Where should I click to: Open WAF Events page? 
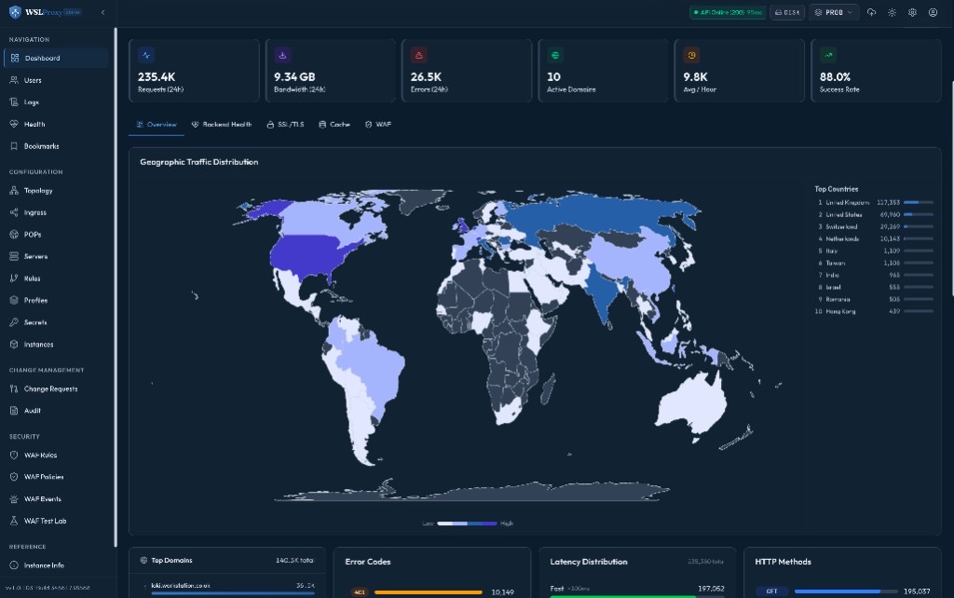click(56, 498)
